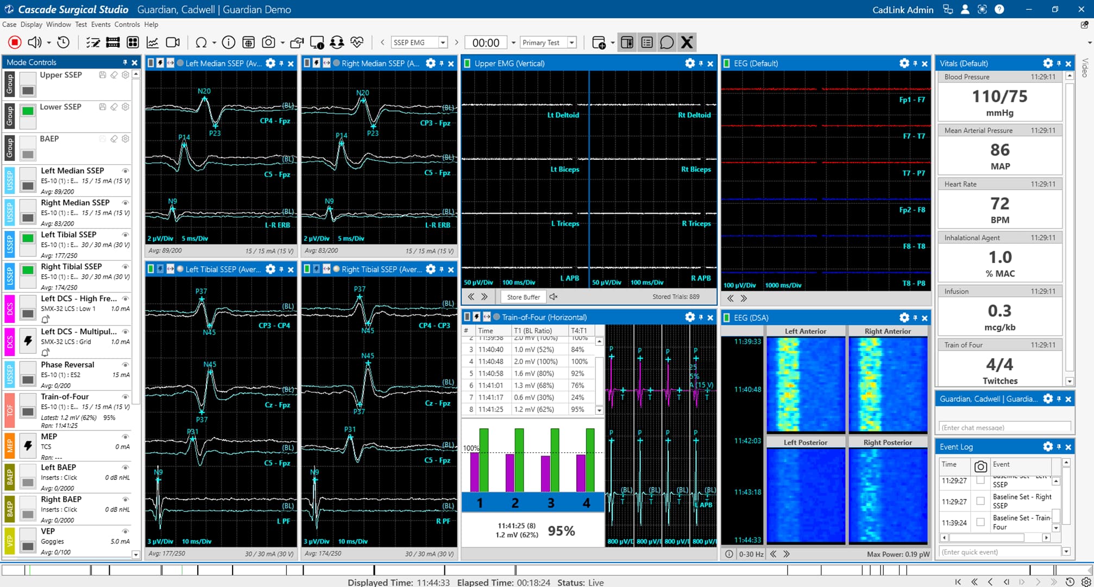Open the Events menu
The width and height of the screenshot is (1094, 587).
(x=100, y=24)
